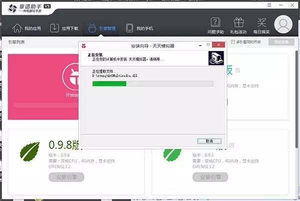This screenshot has height=201, width=300.
Task: Click the ladybug icon in installer title bar
Action: 84,46
